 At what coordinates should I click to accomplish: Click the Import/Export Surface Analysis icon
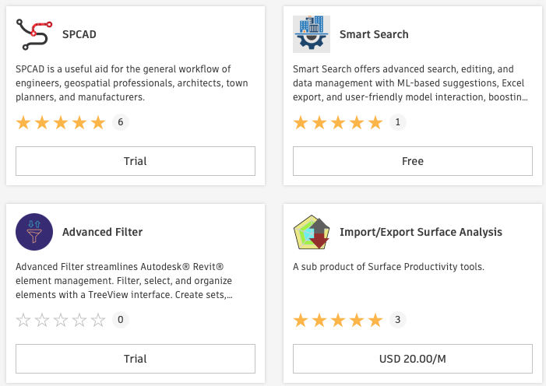312,232
